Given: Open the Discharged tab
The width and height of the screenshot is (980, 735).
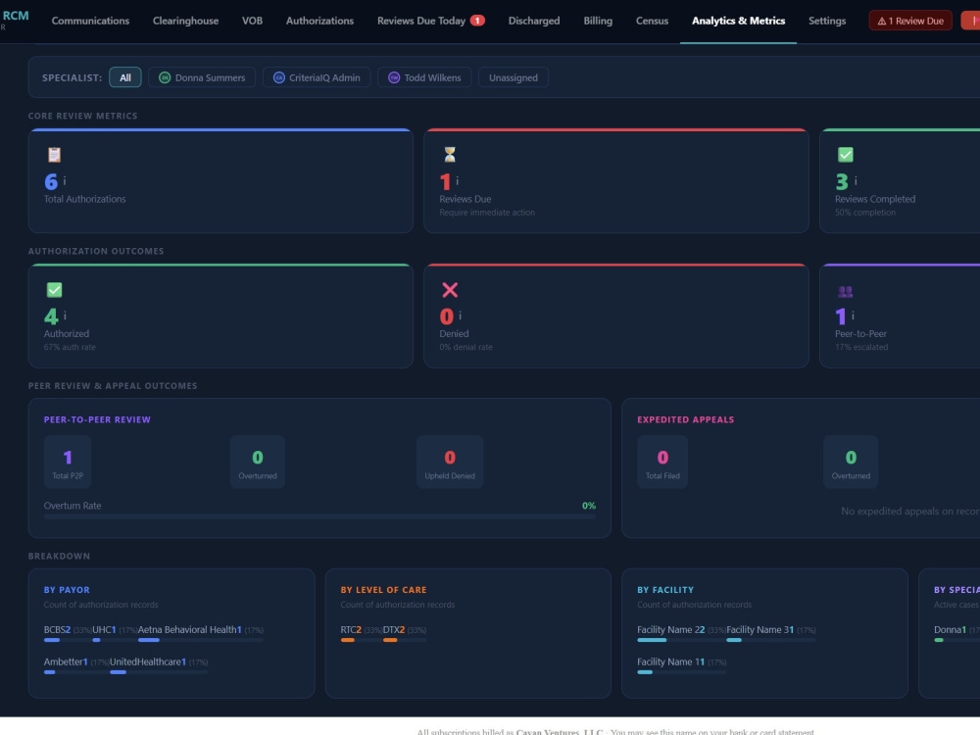Looking at the screenshot, I should pos(534,21).
